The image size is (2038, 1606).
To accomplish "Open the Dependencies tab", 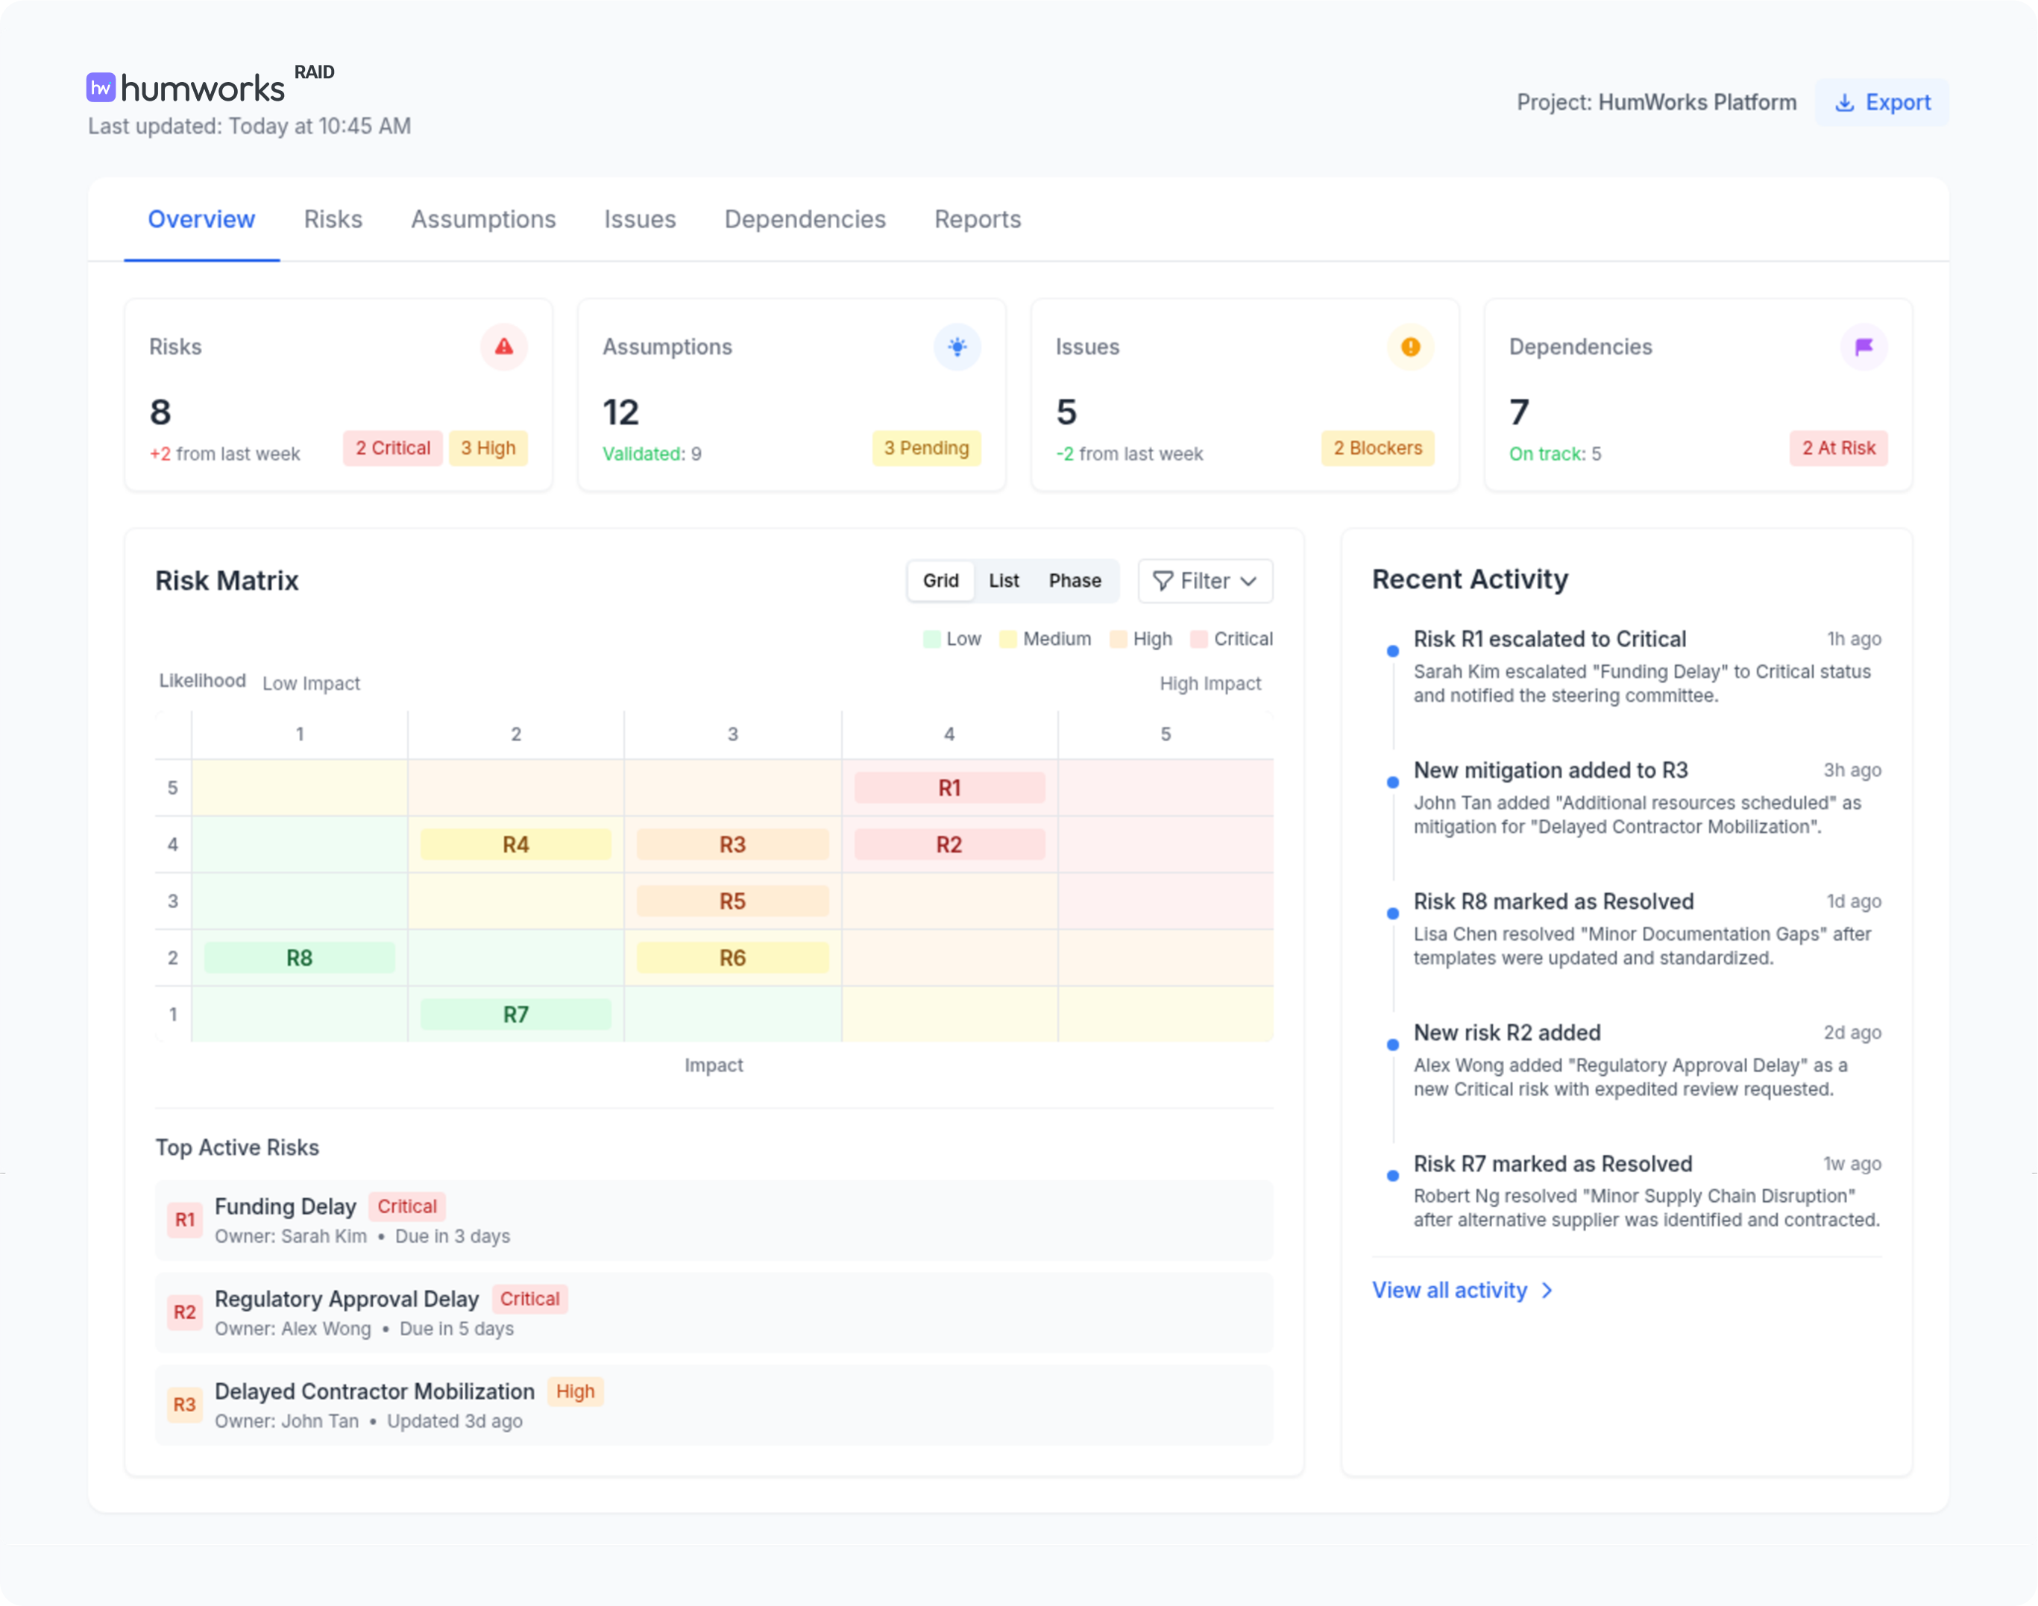I will tap(804, 219).
